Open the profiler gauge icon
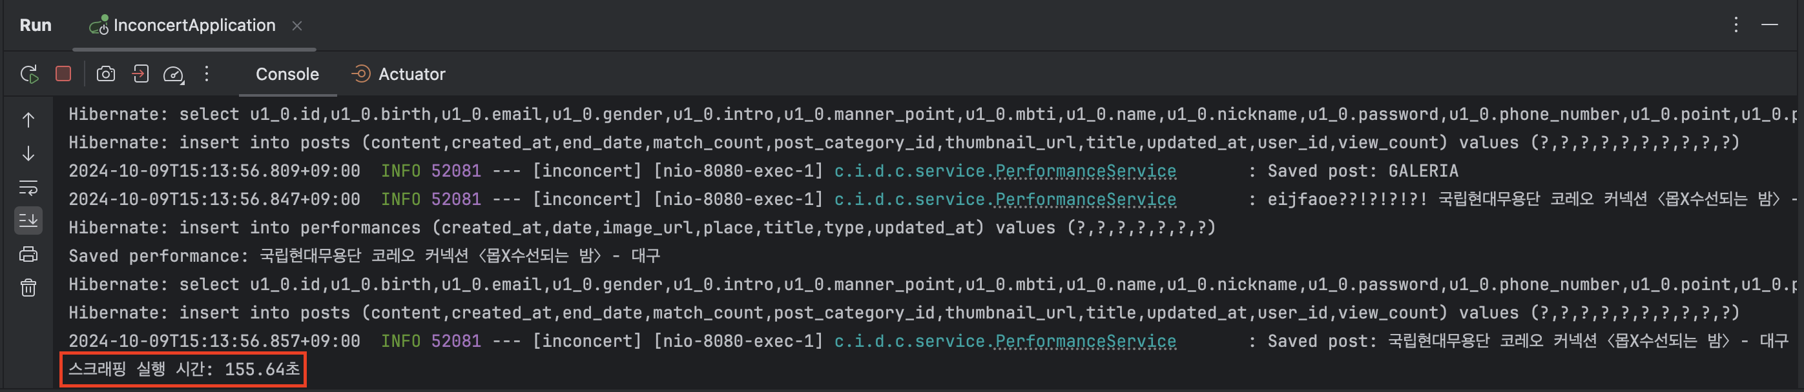The image size is (1804, 392). pos(174,74)
